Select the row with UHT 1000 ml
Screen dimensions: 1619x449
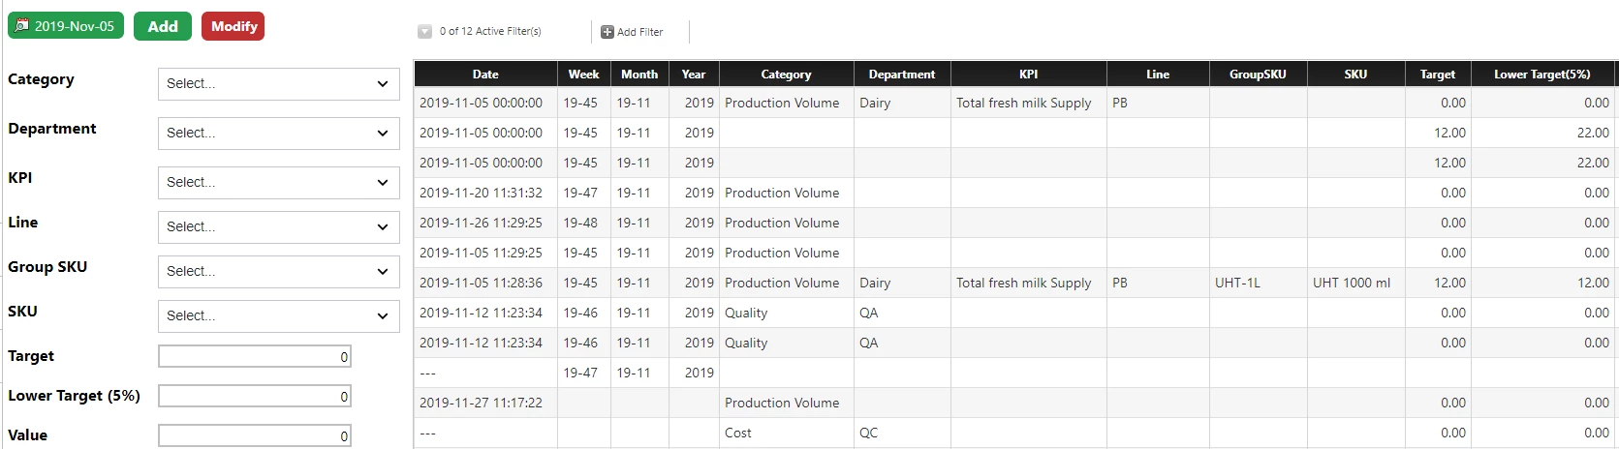pyautogui.click(x=1014, y=283)
